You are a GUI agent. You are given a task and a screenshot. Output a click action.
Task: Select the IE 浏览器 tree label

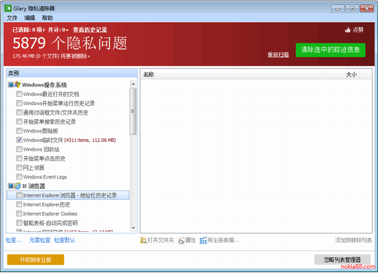pos(34,186)
